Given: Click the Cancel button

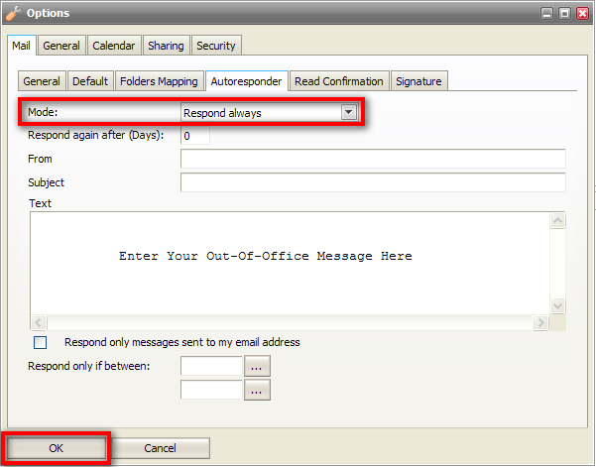Looking at the screenshot, I should 160,448.
